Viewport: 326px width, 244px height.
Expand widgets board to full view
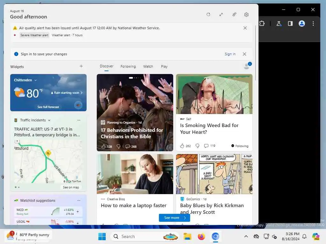(x=221, y=15)
